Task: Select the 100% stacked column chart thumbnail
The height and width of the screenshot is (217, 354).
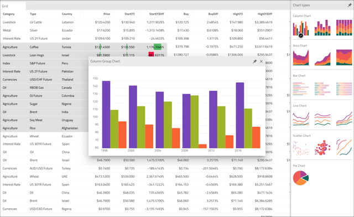Action: pos(344,28)
